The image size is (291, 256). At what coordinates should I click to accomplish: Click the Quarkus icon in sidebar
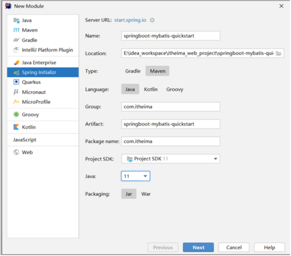click(x=16, y=82)
